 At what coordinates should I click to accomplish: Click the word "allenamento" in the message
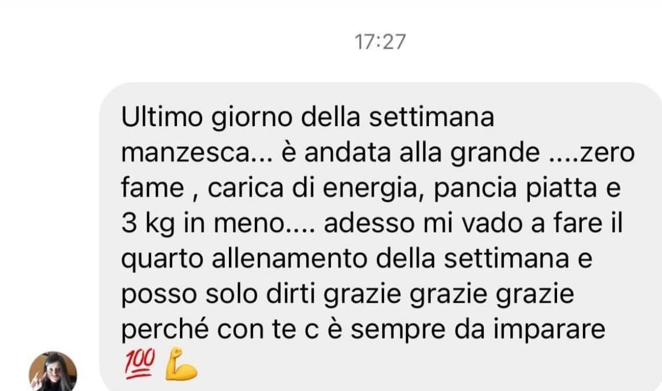(289, 259)
